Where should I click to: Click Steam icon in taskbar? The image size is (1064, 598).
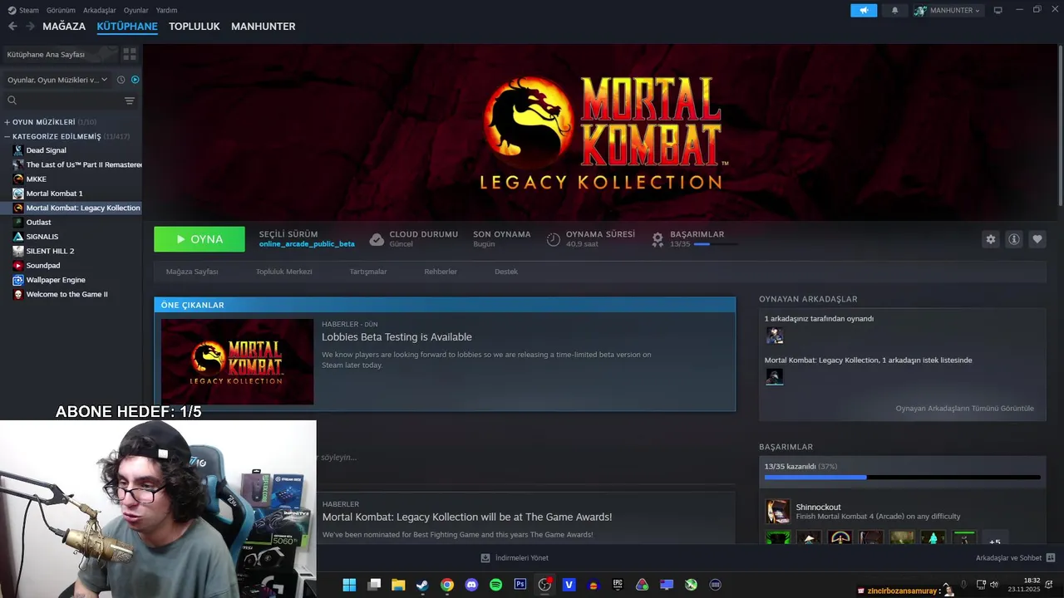(x=422, y=585)
